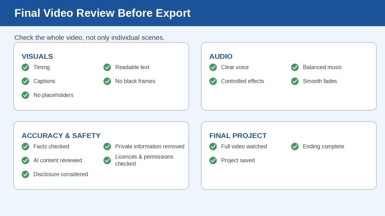This screenshot has width=385, height=216.
Task: Select the check icon for No placeholders
Action: click(25, 95)
